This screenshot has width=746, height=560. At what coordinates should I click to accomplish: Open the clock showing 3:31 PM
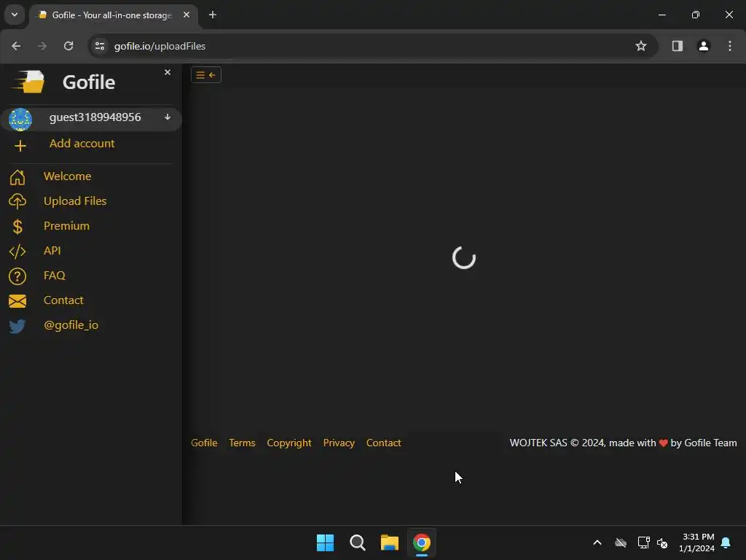click(697, 542)
